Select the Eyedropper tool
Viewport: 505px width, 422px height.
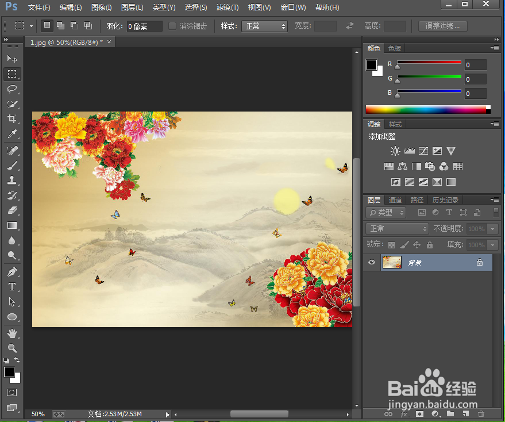(12, 133)
